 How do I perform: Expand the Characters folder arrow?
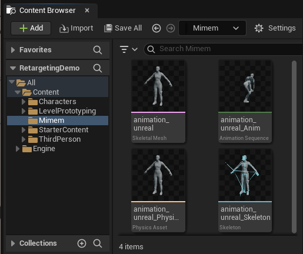click(24, 102)
